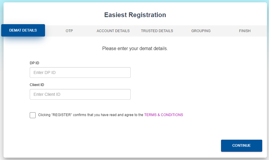269x160 pixels.
Task: Click the Client ID field label
Action: click(37, 85)
